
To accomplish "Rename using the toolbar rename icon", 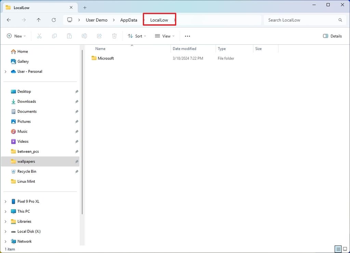I will point(84,36).
